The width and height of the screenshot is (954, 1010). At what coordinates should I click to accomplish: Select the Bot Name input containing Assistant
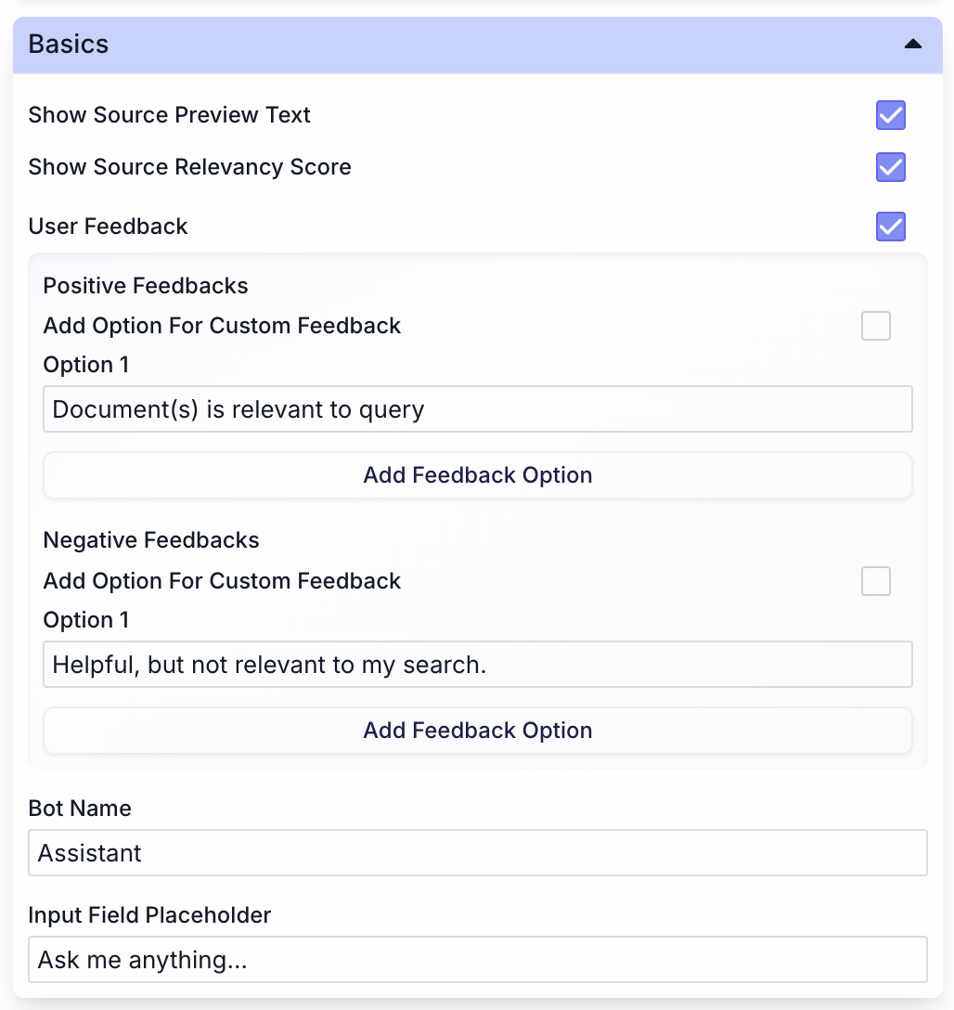point(477,852)
